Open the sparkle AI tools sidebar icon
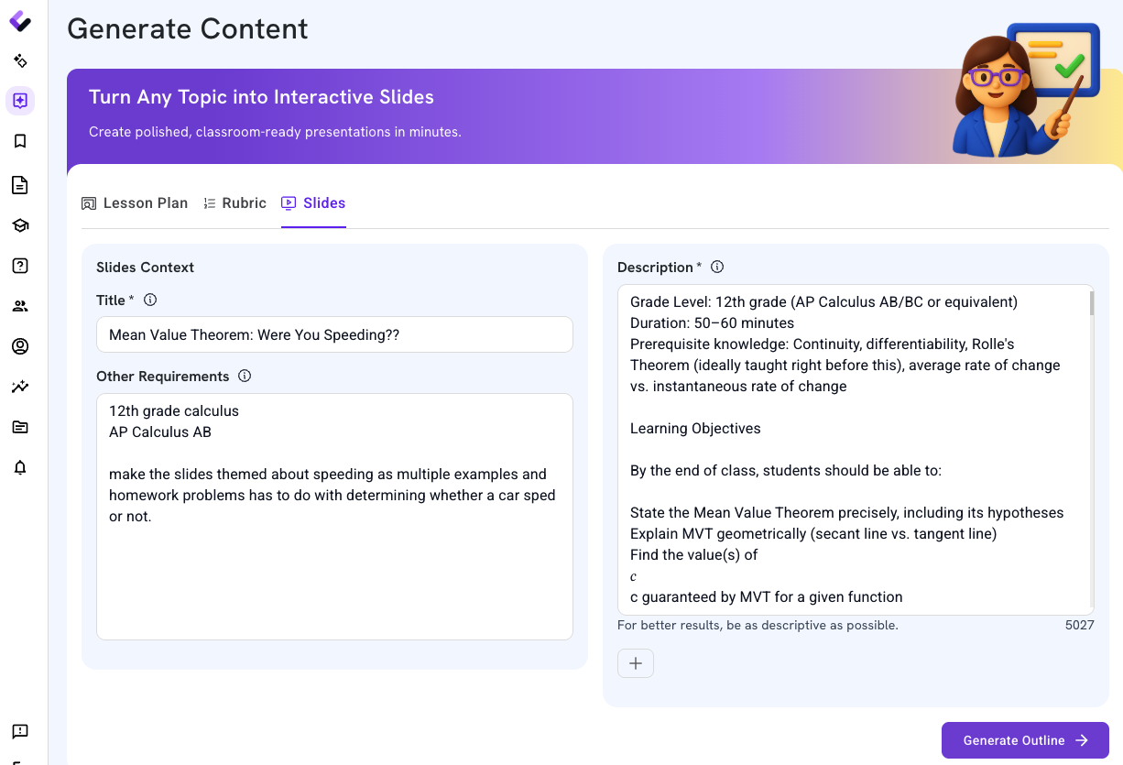 (20, 61)
